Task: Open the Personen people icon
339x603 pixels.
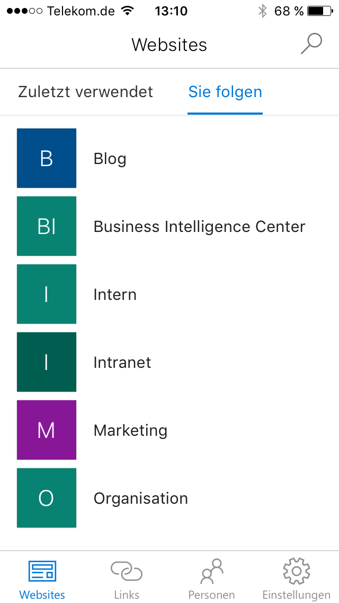Action: click(211, 572)
